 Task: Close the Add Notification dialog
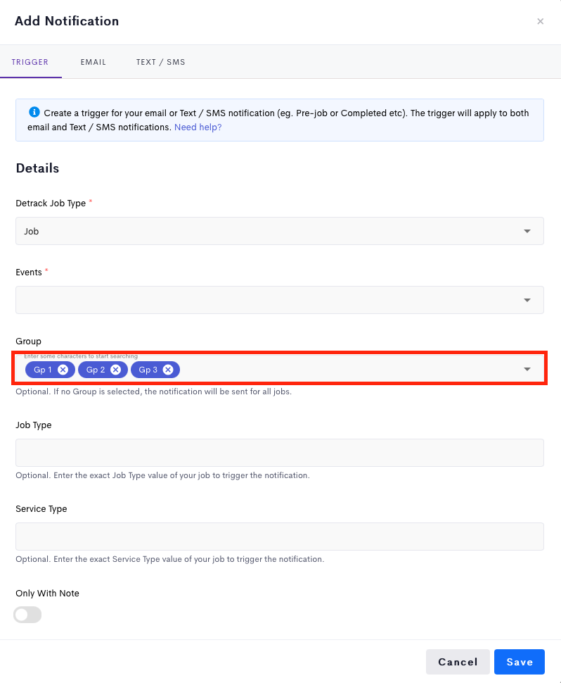[x=540, y=21]
